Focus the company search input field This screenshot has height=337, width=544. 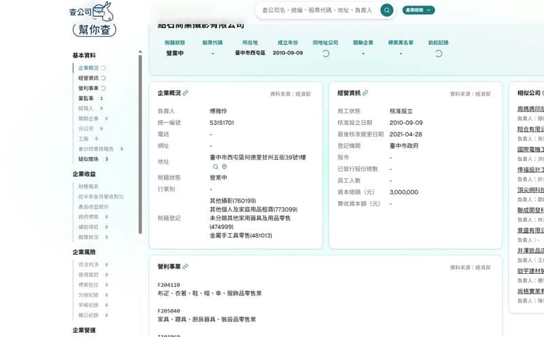tap(317, 10)
